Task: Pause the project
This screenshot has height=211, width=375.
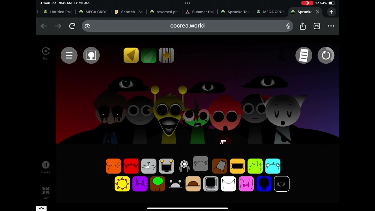Action: point(46,167)
